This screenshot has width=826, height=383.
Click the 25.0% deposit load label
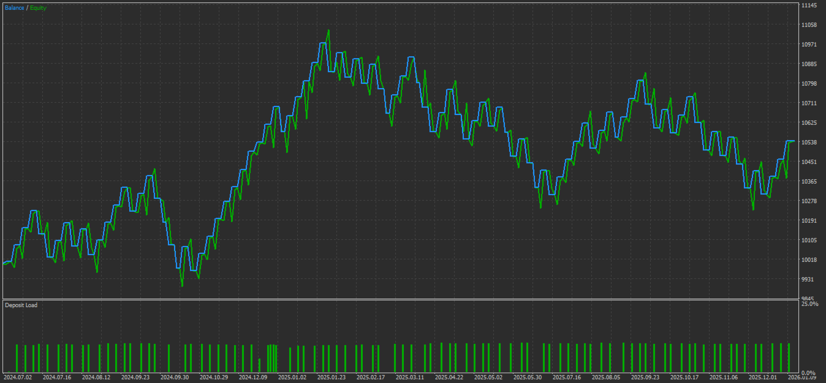click(809, 304)
